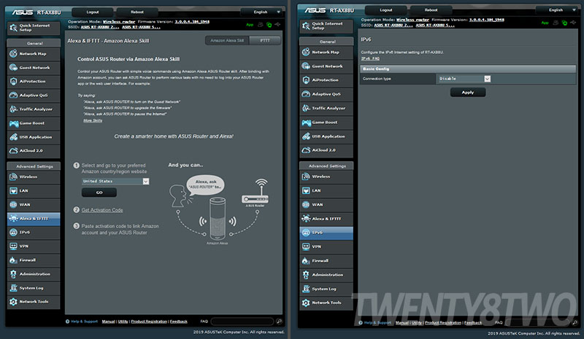Screen dimensions: 584x339
Task: Open Network Tools in right window sidebar
Action: point(326,303)
